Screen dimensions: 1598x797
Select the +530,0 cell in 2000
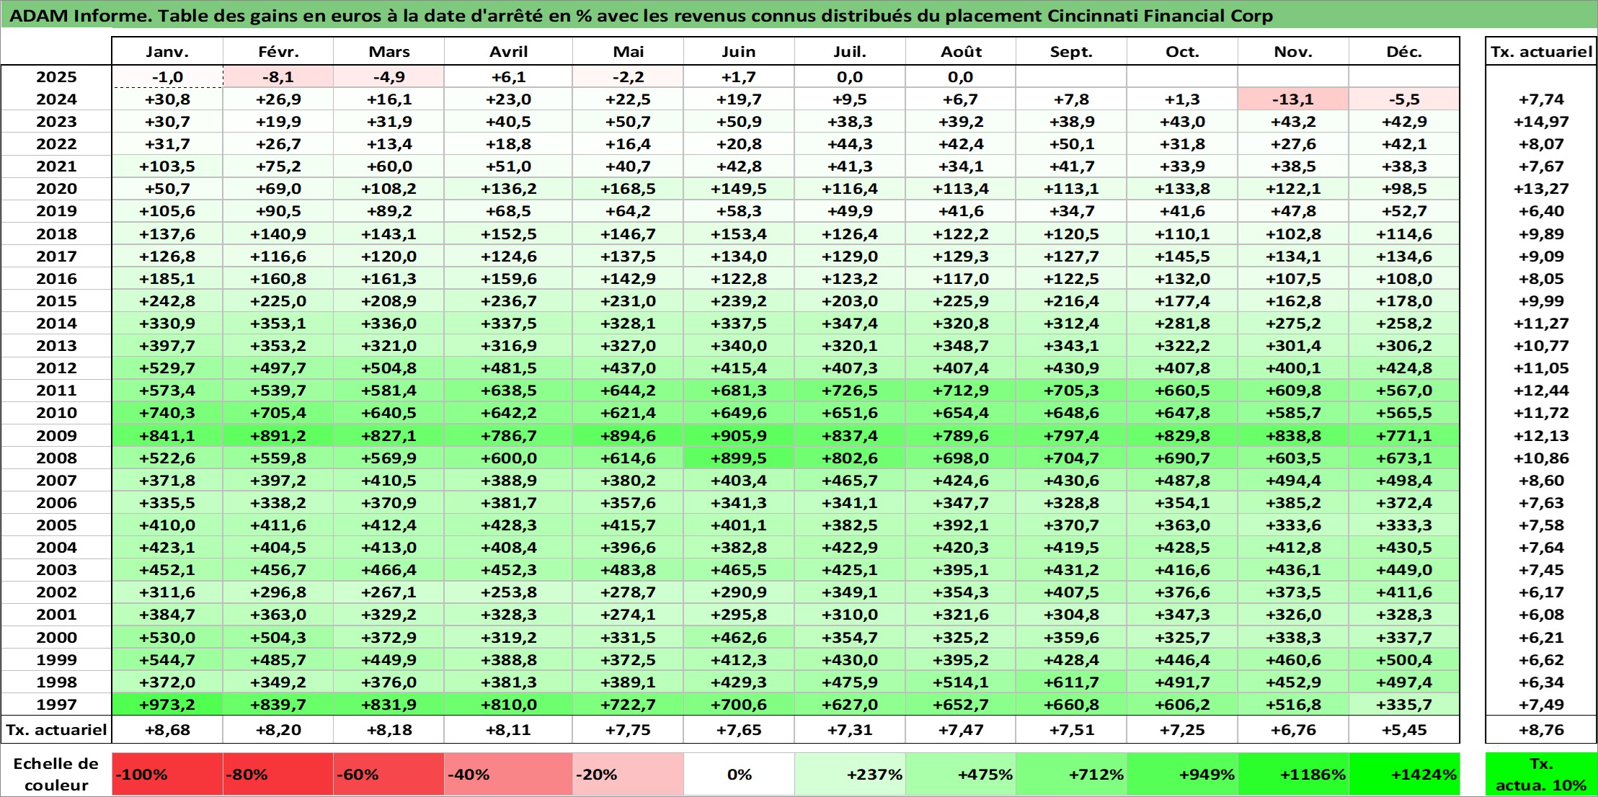click(167, 637)
